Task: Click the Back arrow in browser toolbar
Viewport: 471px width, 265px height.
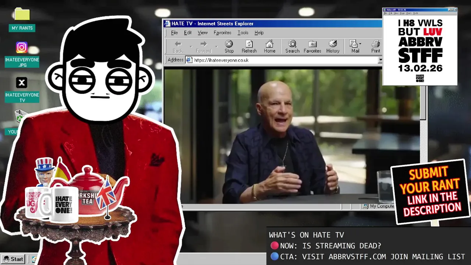Action: [178, 44]
